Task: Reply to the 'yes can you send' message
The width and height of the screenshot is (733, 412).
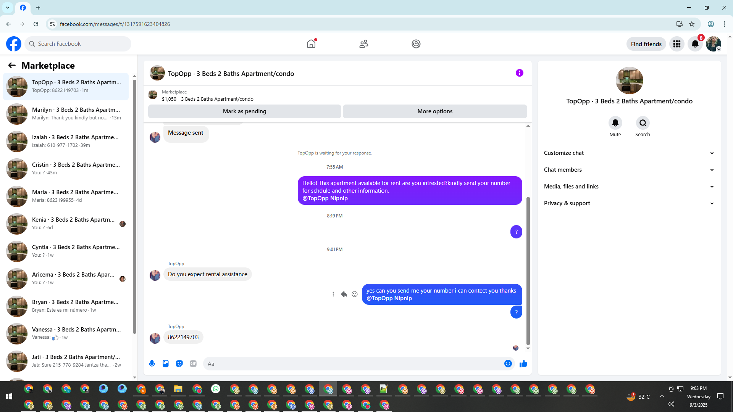Action: click(x=344, y=294)
